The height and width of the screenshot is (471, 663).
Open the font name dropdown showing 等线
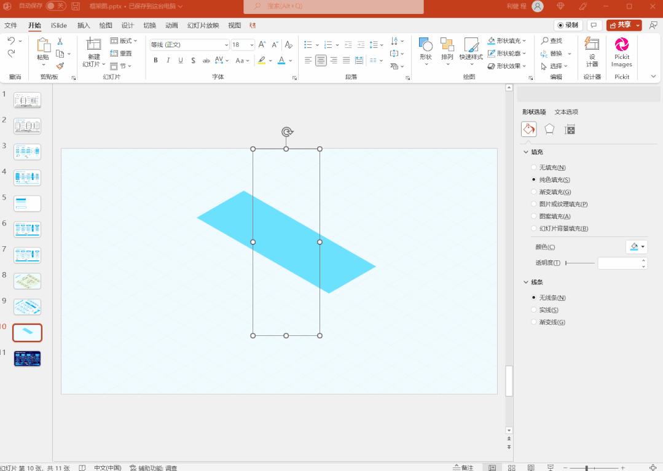226,44
